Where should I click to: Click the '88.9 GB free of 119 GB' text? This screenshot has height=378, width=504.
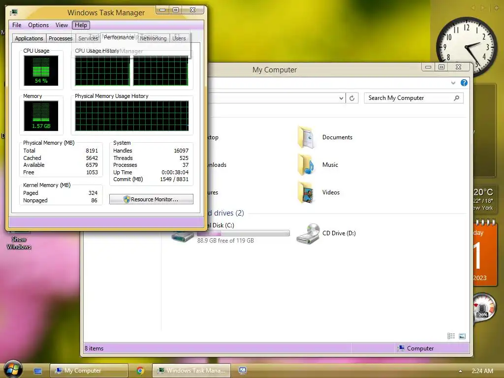(225, 240)
